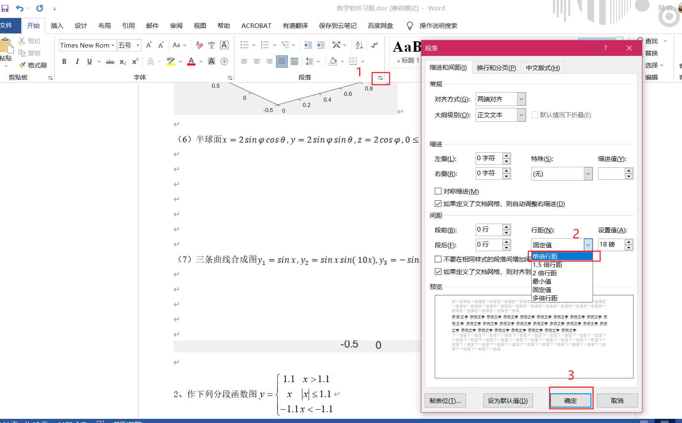The width and height of the screenshot is (682, 423).
Task: Open the 制表位 tab stops button
Action: click(x=445, y=400)
